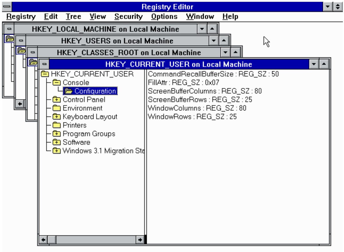Image resolution: width=344 pixels, height=252 pixels.
Task: Select the ScreenBufferColumns value entry
Action: tap(205, 91)
